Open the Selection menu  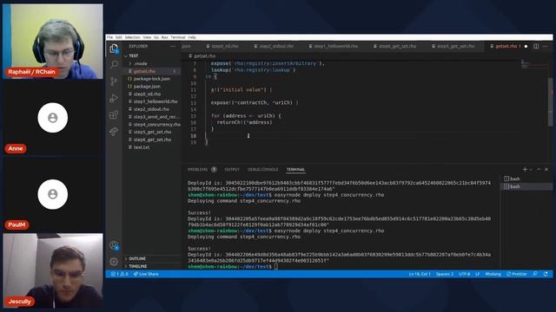click(x=132, y=37)
